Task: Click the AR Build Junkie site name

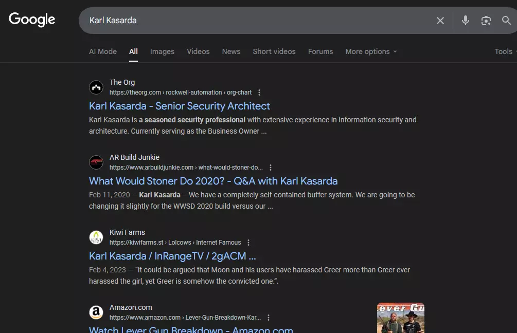Action: 134,157
